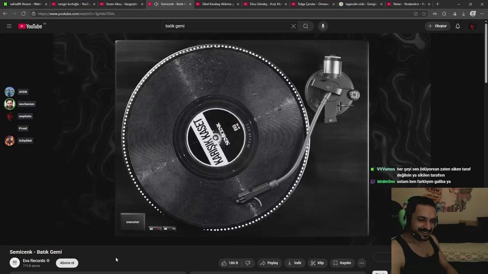488x274 pixels.
Task: Switch to the Nalan - Yaralandım tab
Action: click(409, 4)
